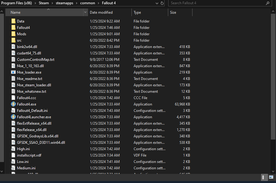Click the VDF File type cell

140,155
